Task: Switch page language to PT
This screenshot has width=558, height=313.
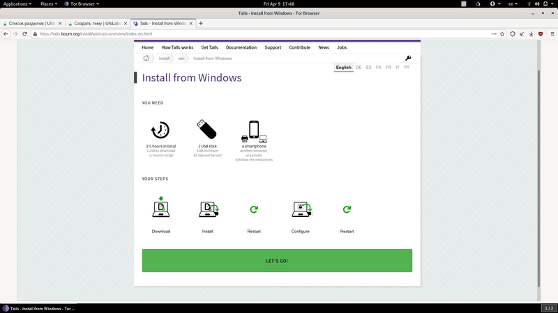Action: tap(407, 67)
